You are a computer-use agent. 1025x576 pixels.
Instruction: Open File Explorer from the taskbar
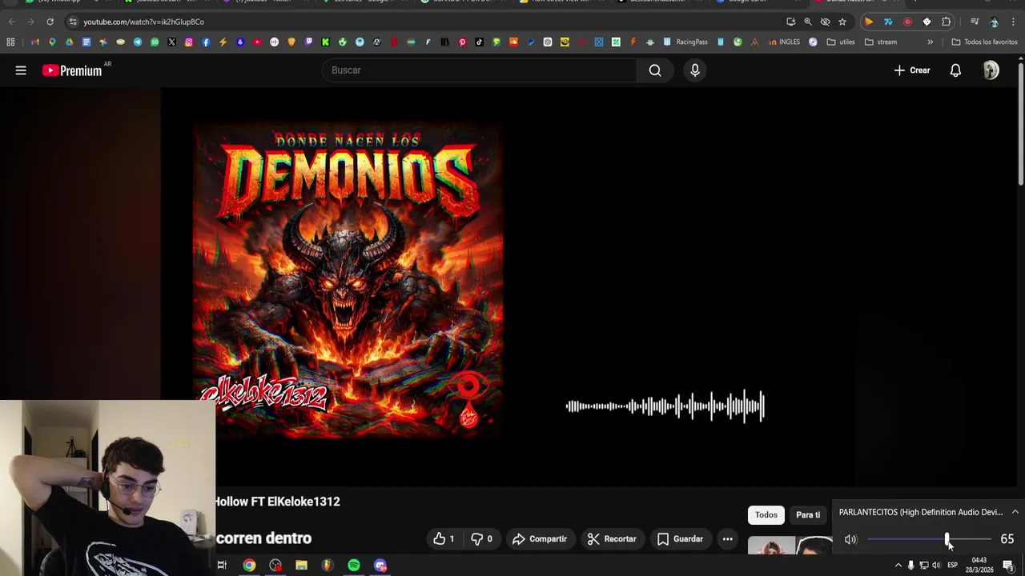coord(301,566)
